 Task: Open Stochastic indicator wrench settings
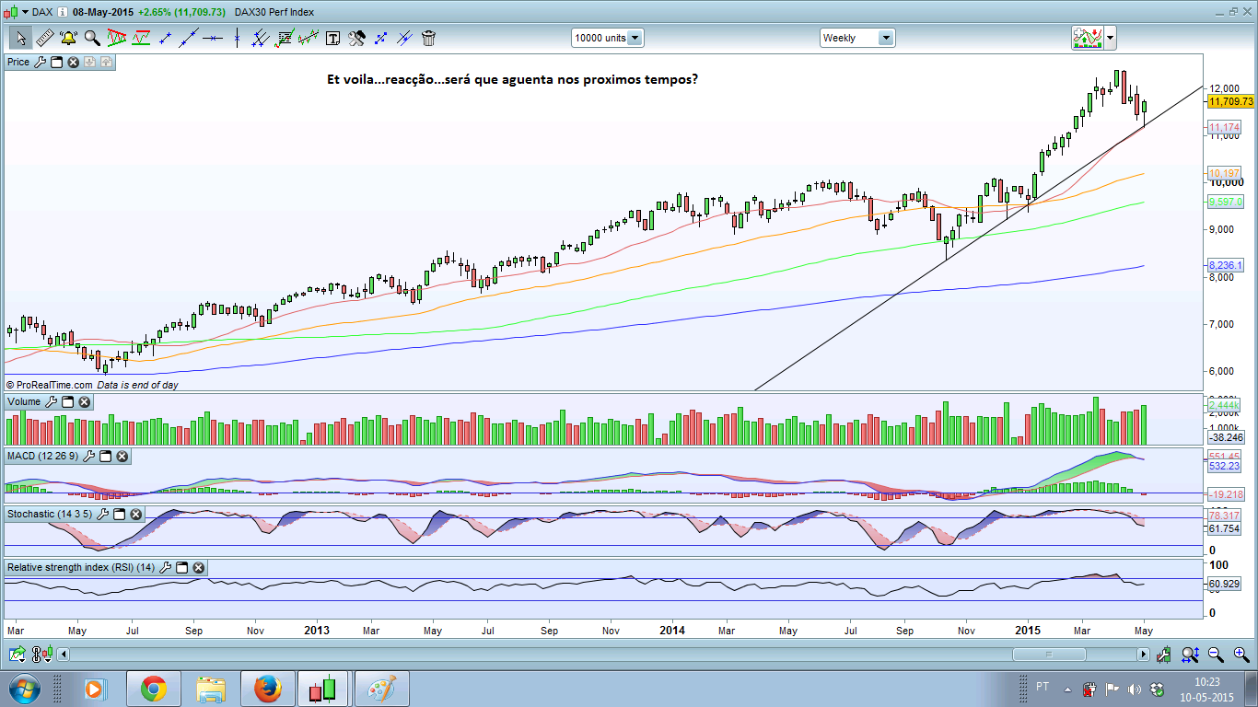point(102,514)
